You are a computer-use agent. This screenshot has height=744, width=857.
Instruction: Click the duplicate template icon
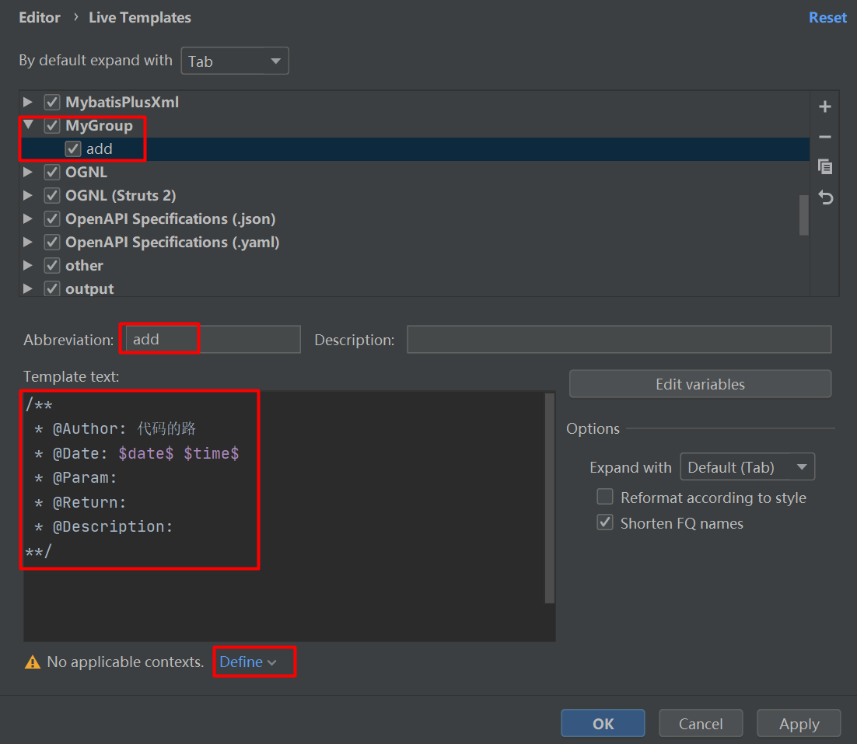tap(825, 166)
